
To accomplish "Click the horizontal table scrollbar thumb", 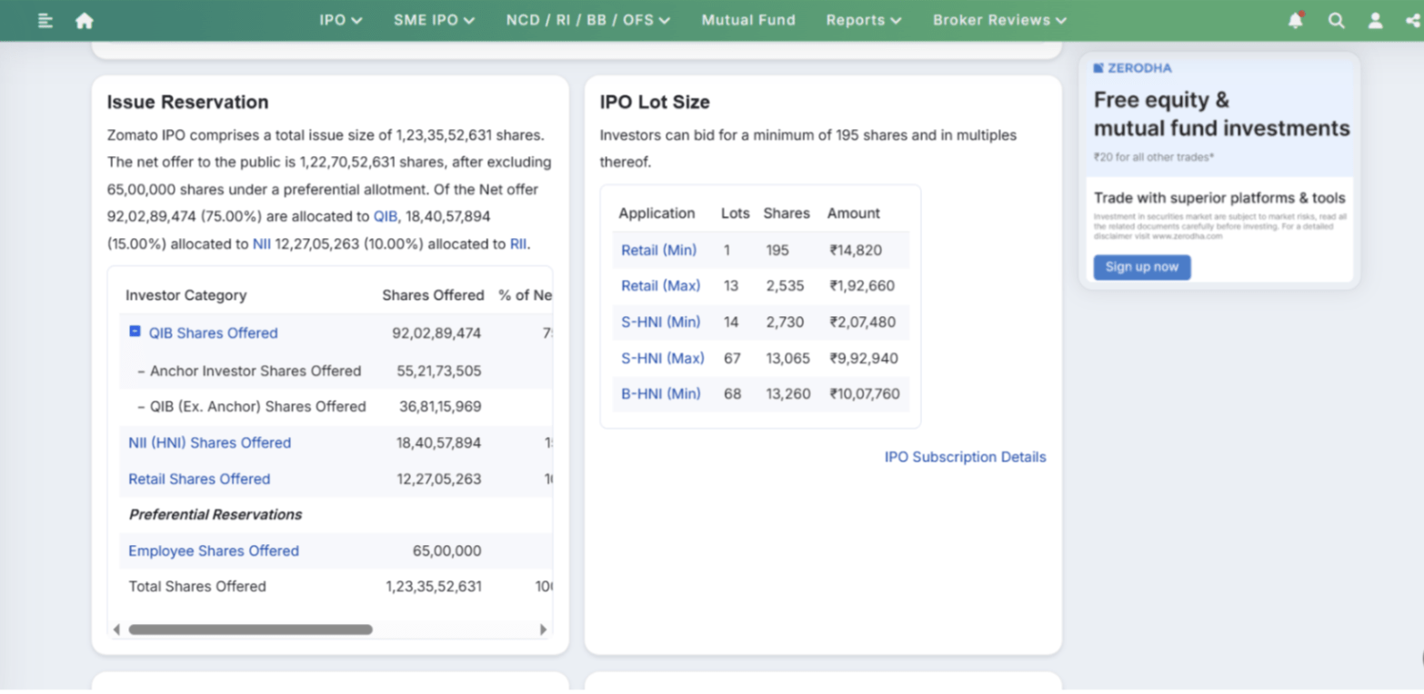I will click(x=250, y=630).
